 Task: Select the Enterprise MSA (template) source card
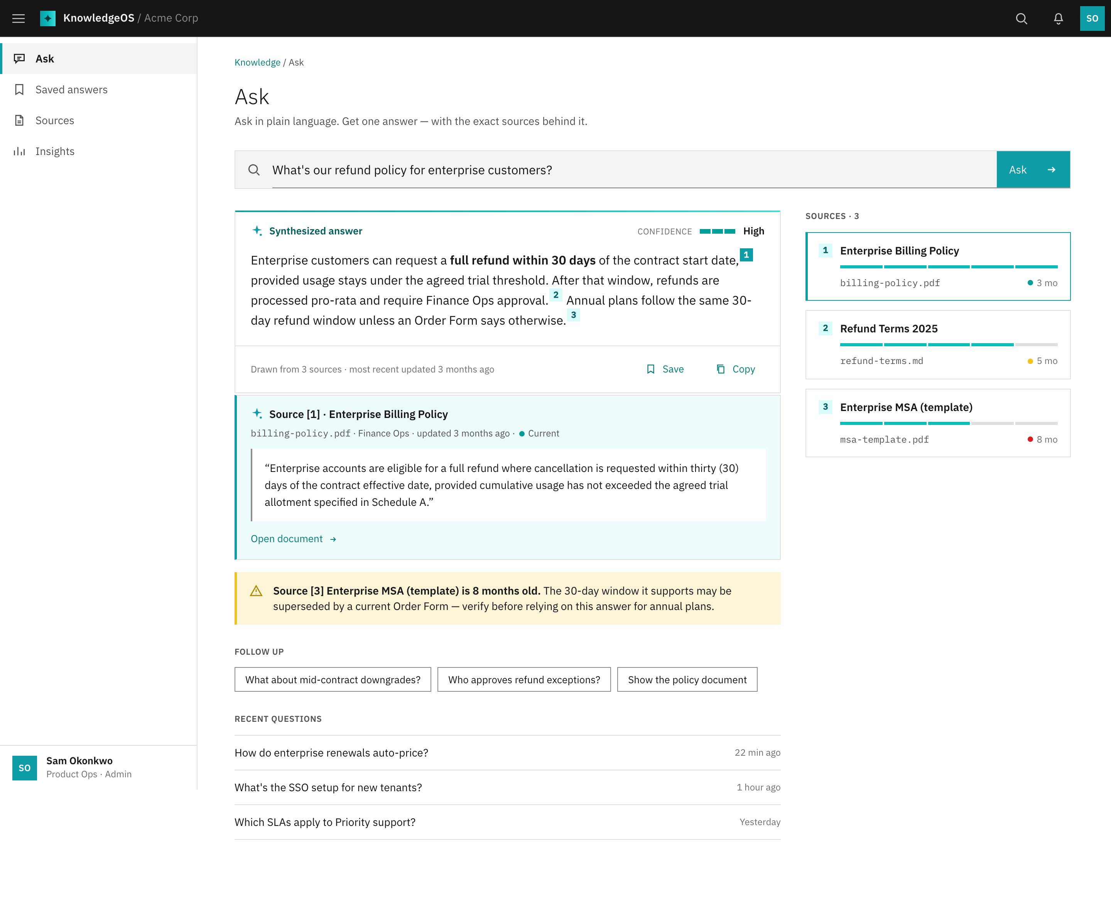pyautogui.click(x=937, y=423)
